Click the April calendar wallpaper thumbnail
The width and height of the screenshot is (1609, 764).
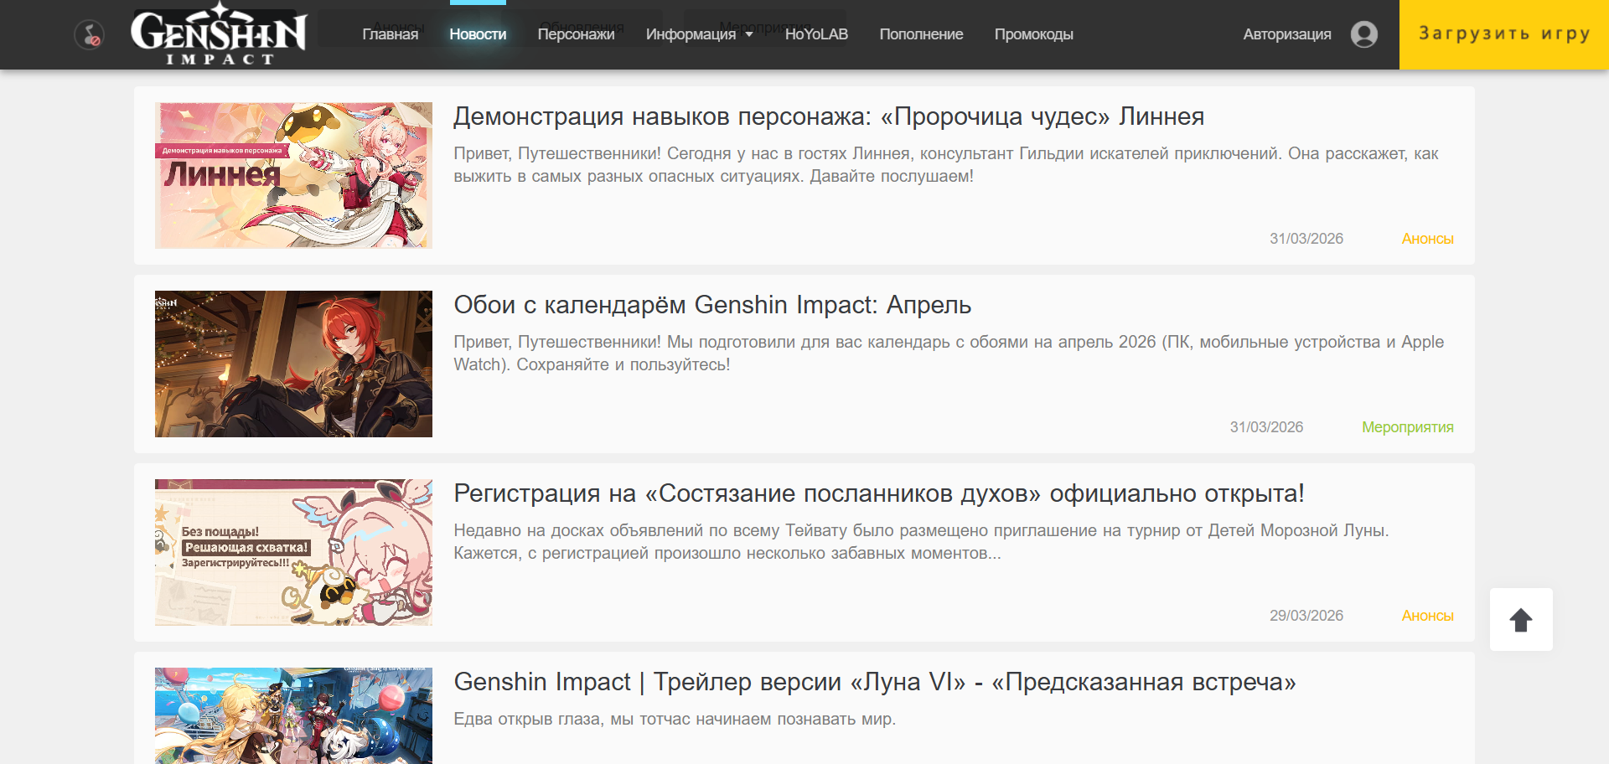click(293, 364)
